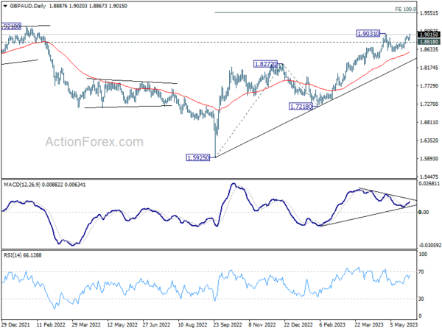
Task: Click the MACD 0.00 zero-line label
Action: point(424,213)
